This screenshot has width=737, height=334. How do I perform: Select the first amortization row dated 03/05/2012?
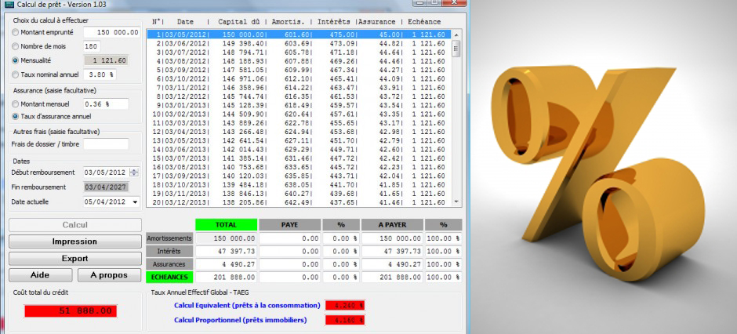[x=298, y=34]
